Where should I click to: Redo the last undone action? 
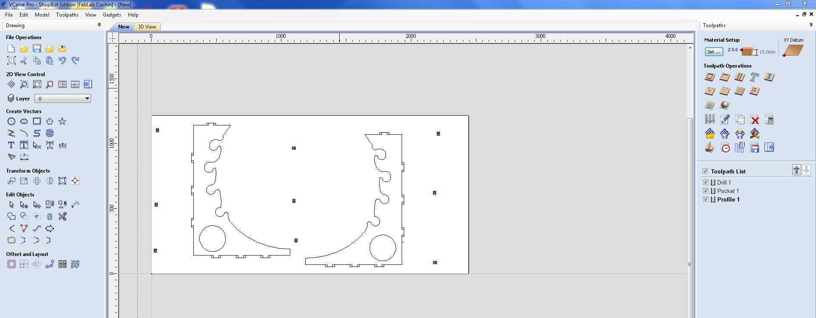click(x=75, y=60)
